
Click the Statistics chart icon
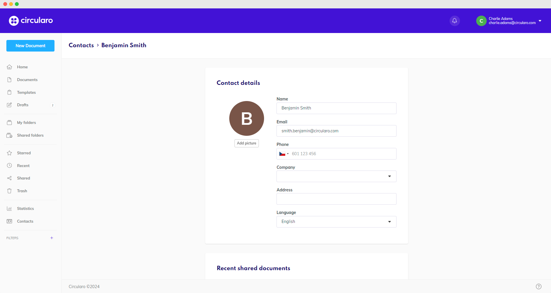coord(10,208)
